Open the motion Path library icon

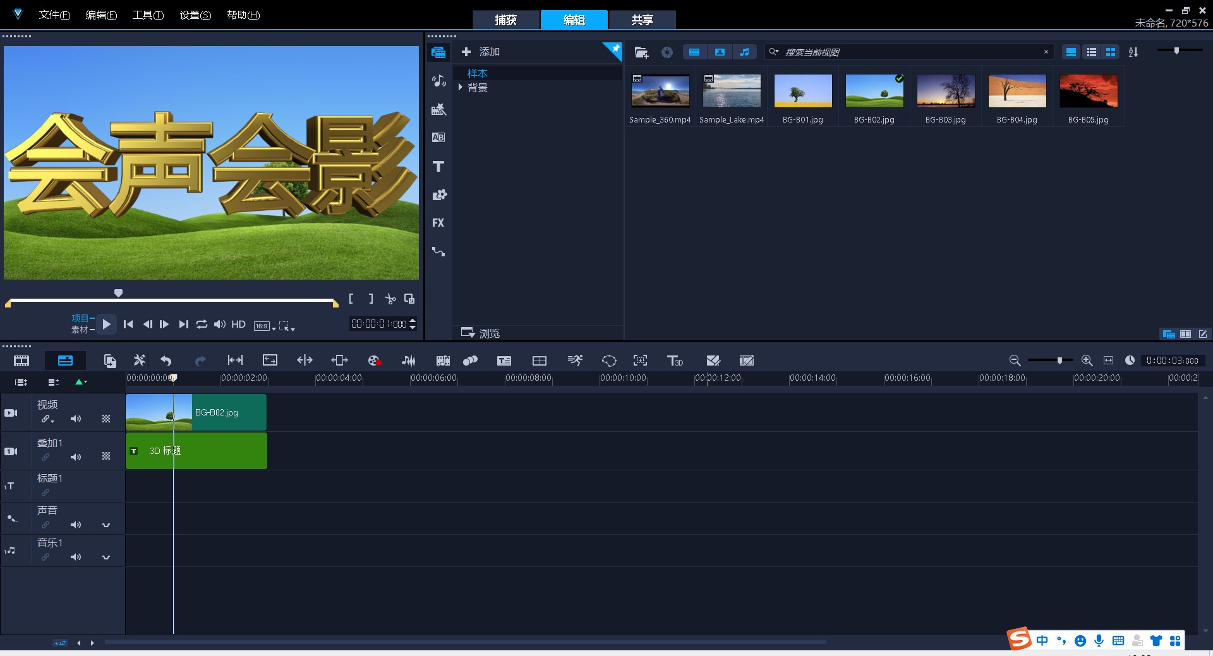(x=438, y=251)
